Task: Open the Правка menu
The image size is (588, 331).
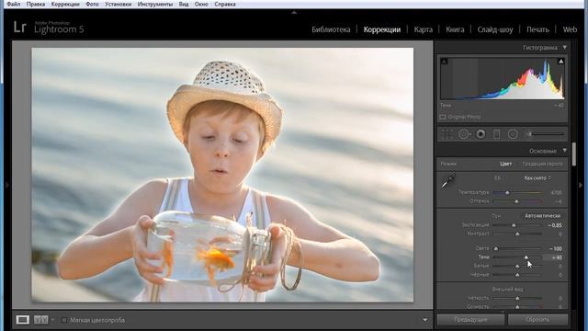Action: tap(36, 4)
